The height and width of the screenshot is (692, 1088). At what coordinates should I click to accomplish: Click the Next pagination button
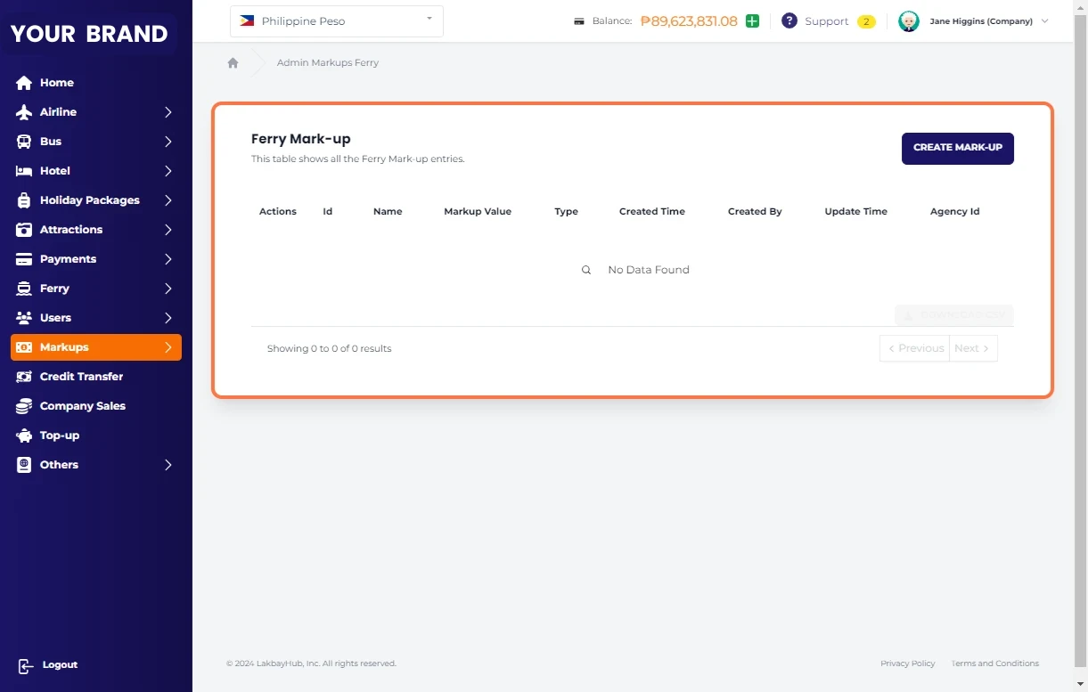coord(972,348)
